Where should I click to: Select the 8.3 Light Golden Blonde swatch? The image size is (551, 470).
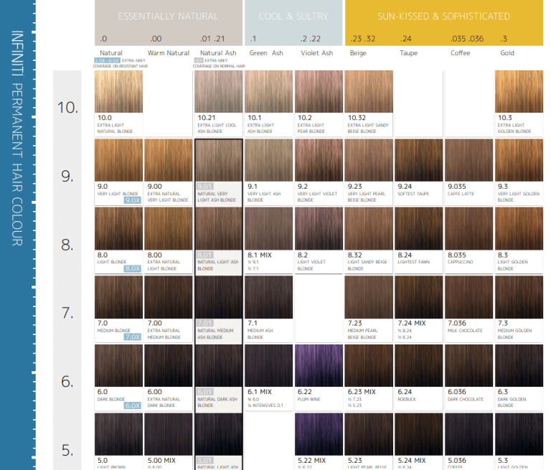point(519,228)
